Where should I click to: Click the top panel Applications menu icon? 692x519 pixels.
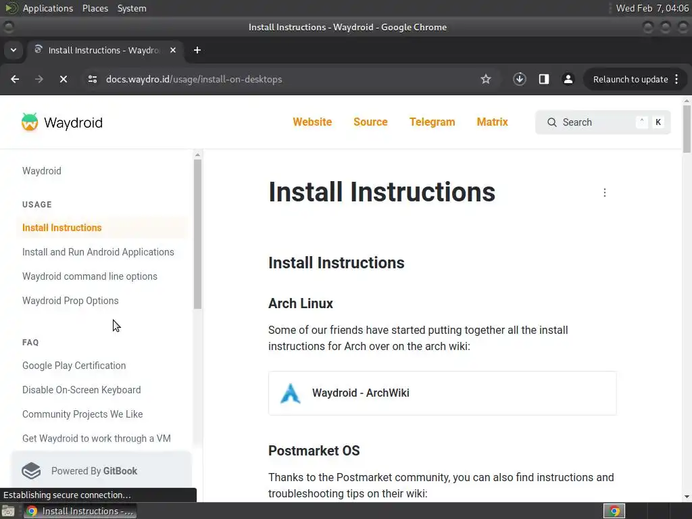pos(11,8)
